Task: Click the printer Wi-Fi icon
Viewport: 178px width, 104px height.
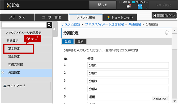Action: click(140, 6)
